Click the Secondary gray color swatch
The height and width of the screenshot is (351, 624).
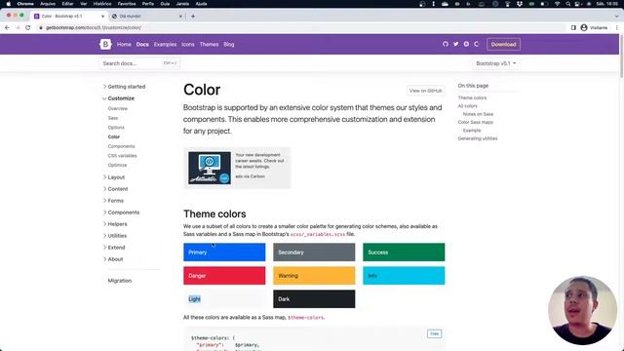(x=314, y=253)
